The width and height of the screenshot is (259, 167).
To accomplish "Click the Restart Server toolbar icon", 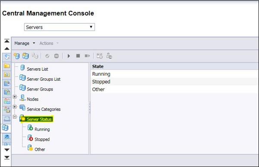I will click(x=87, y=56).
